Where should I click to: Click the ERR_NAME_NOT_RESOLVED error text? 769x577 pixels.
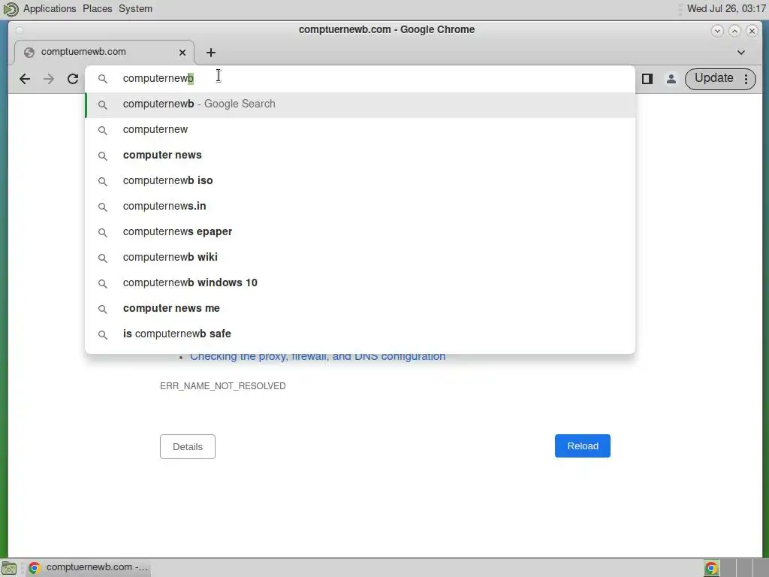point(222,386)
